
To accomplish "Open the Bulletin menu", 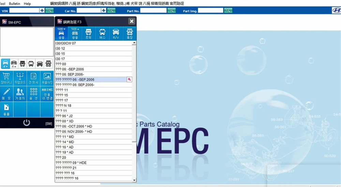I will click(x=14, y=3).
